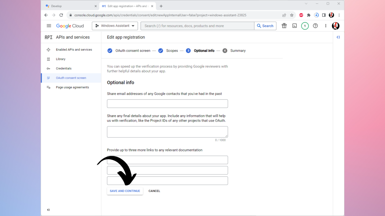Click SAVE AND CONTINUE button

coord(125,191)
